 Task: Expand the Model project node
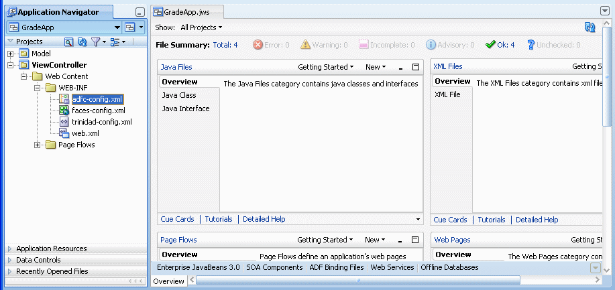tap(10, 54)
